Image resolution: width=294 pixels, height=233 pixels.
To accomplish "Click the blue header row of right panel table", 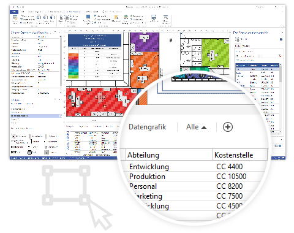I will click(x=257, y=66).
